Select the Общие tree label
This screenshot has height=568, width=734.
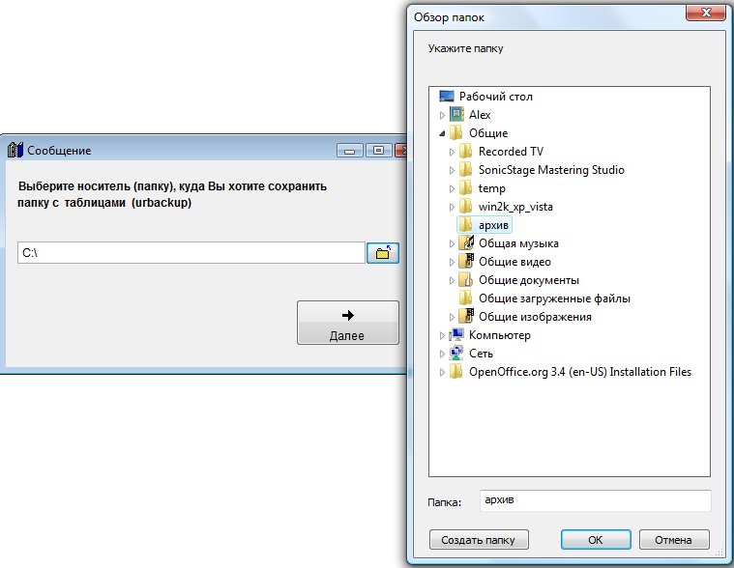pos(488,132)
